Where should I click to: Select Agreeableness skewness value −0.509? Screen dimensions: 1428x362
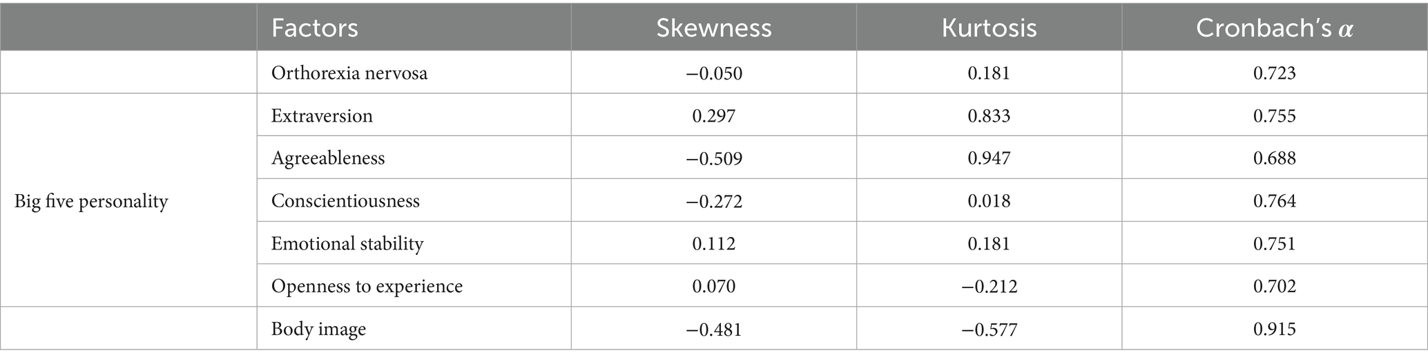(x=713, y=158)
